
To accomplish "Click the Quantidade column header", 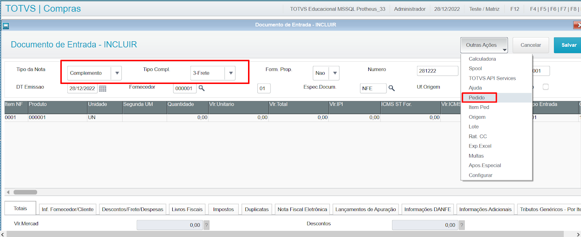I will coord(187,107).
